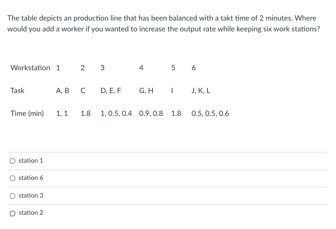
Task: Click the task cell labeled D, E, F
Action: click(x=110, y=91)
